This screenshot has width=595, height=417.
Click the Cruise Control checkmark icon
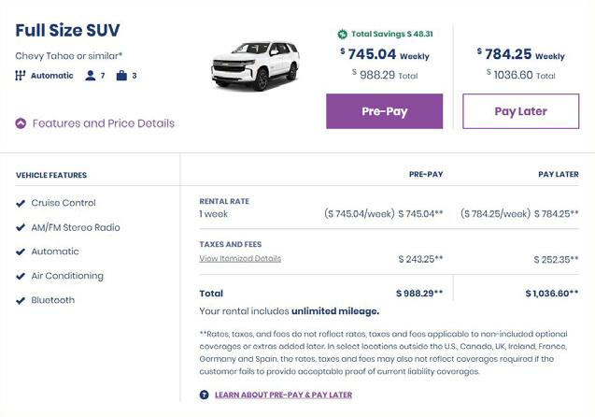click(x=21, y=203)
